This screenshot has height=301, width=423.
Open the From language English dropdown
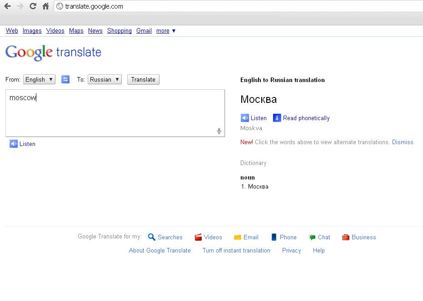(x=39, y=79)
